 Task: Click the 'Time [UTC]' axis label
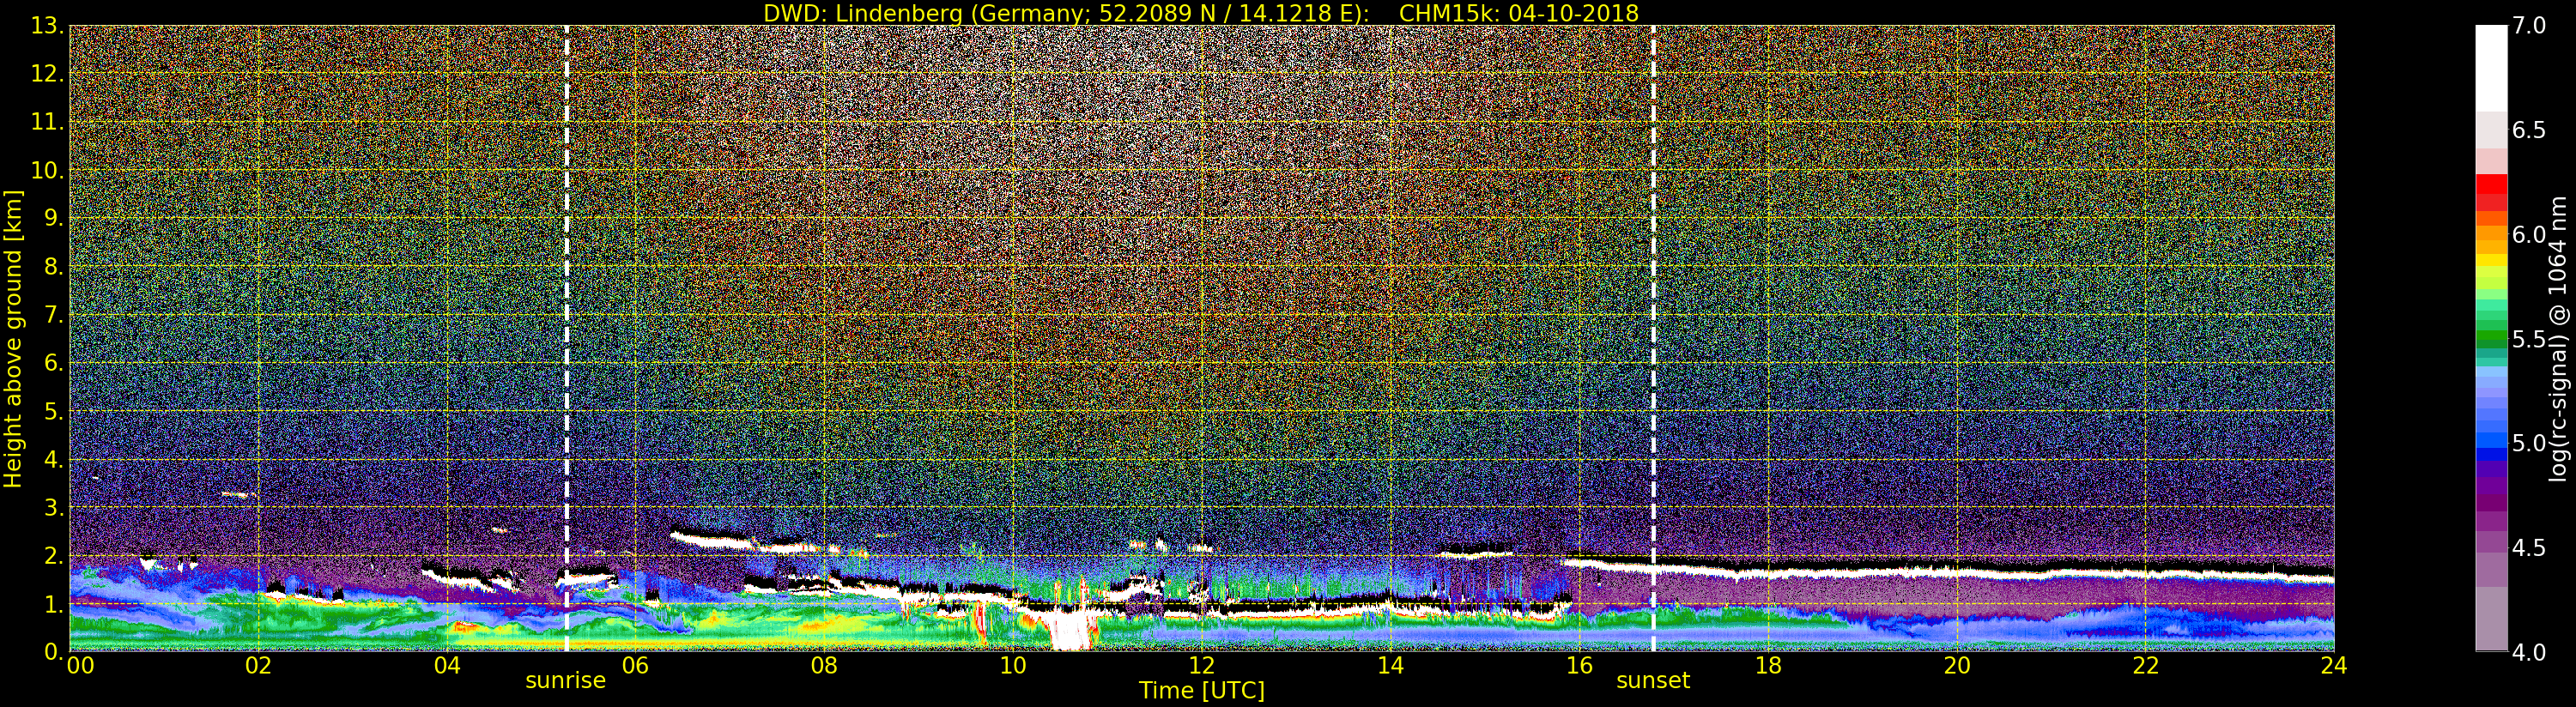[x=1202, y=691]
